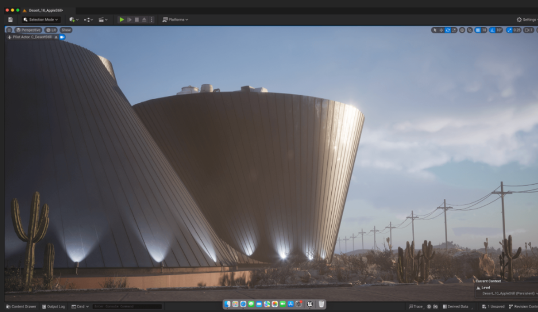Open the Content Drawer
This screenshot has height=312, width=538.
[21, 306]
